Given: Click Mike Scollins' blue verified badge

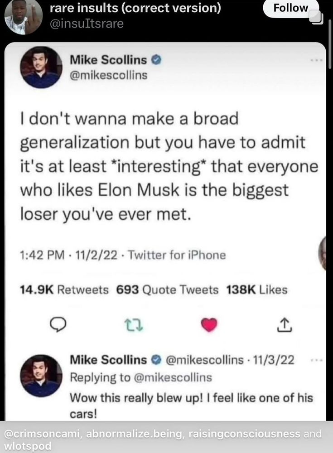Looking at the screenshot, I should pyautogui.click(x=155, y=59).
